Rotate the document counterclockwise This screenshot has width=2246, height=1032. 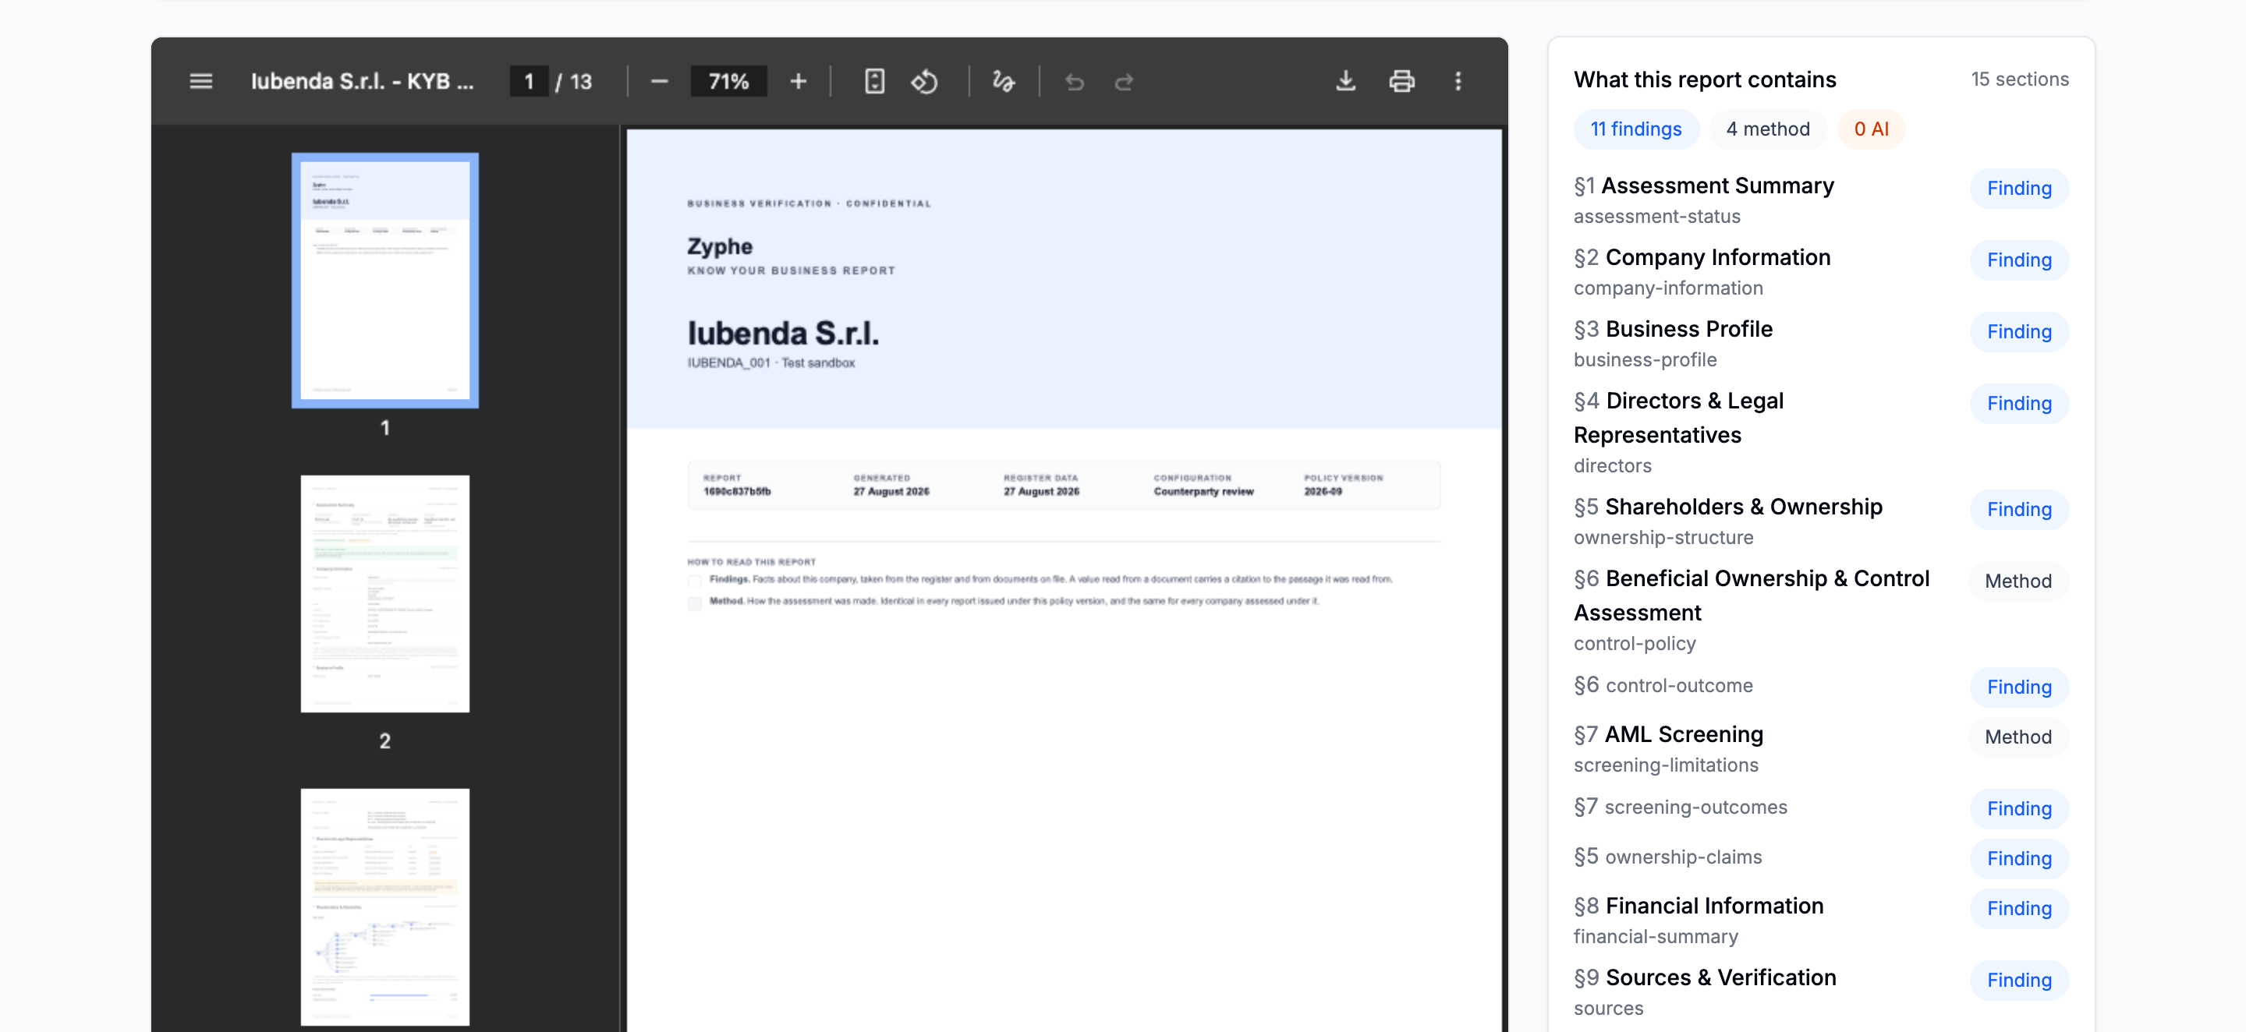(924, 81)
